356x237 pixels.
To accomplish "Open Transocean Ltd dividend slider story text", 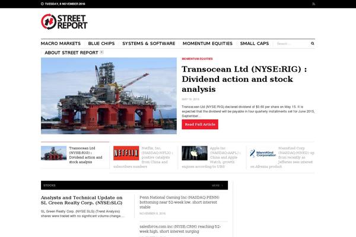I will (85, 155).
